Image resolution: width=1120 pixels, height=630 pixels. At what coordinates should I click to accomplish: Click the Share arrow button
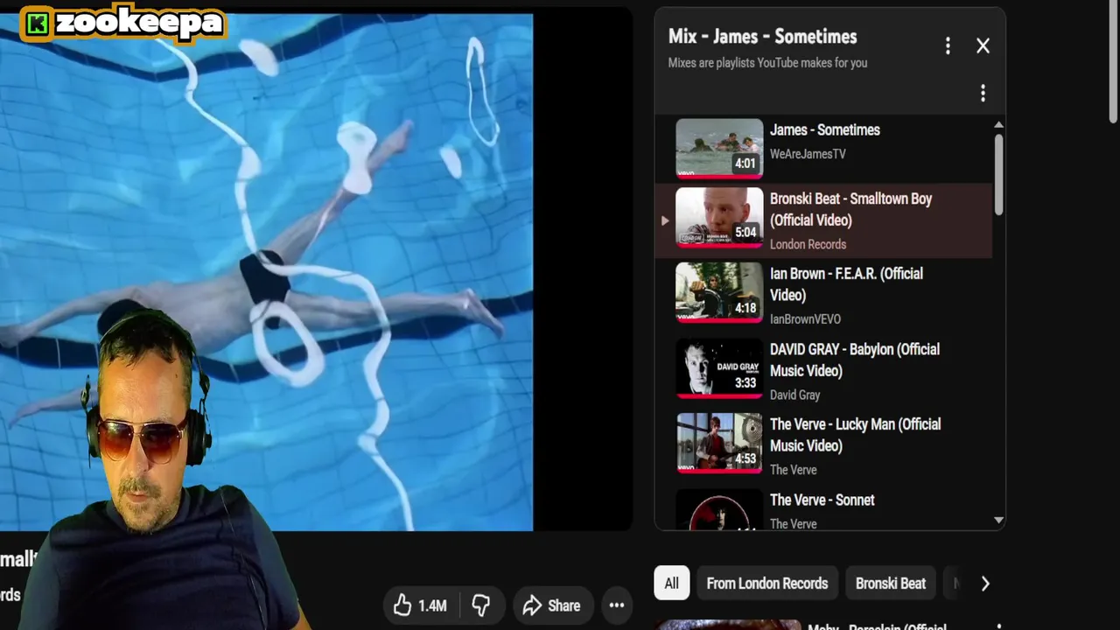coord(551,605)
